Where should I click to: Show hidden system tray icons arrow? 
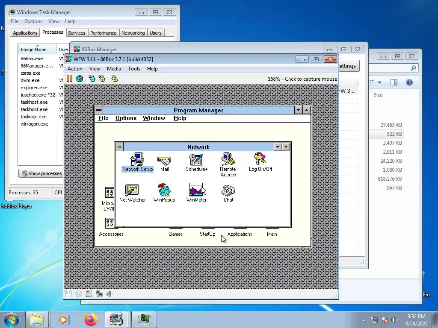tap(364, 320)
